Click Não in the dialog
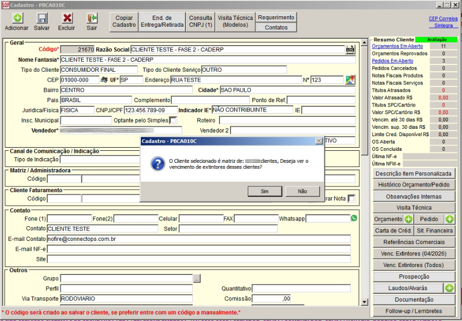The width and height of the screenshot is (462, 321). click(x=302, y=192)
